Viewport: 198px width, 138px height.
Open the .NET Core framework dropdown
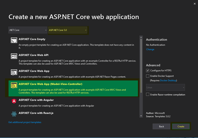(x=28, y=30)
